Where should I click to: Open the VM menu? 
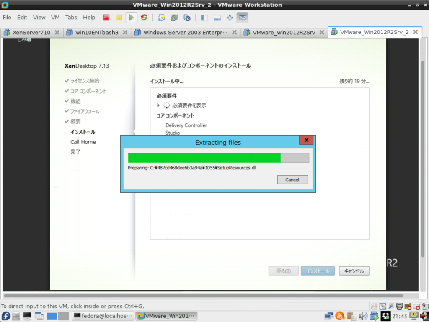(55, 18)
